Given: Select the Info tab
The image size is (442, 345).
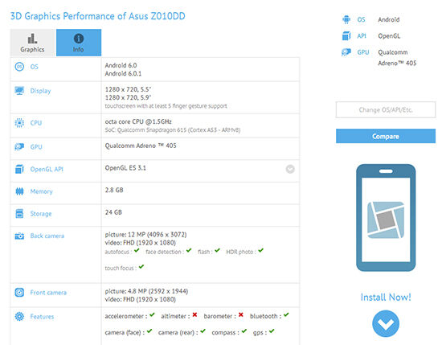Looking at the screenshot, I should [79, 43].
